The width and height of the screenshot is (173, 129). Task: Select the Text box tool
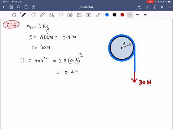(x=89, y=15)
